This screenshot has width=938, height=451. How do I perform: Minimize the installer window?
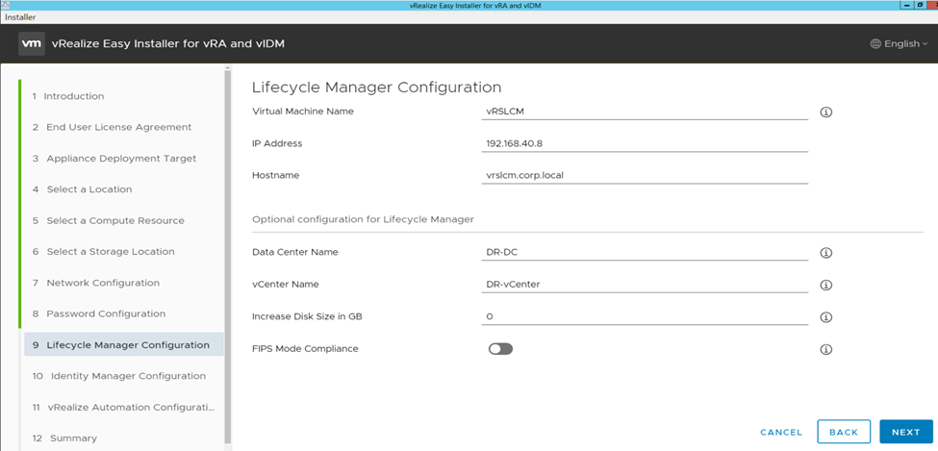[907, 5]
